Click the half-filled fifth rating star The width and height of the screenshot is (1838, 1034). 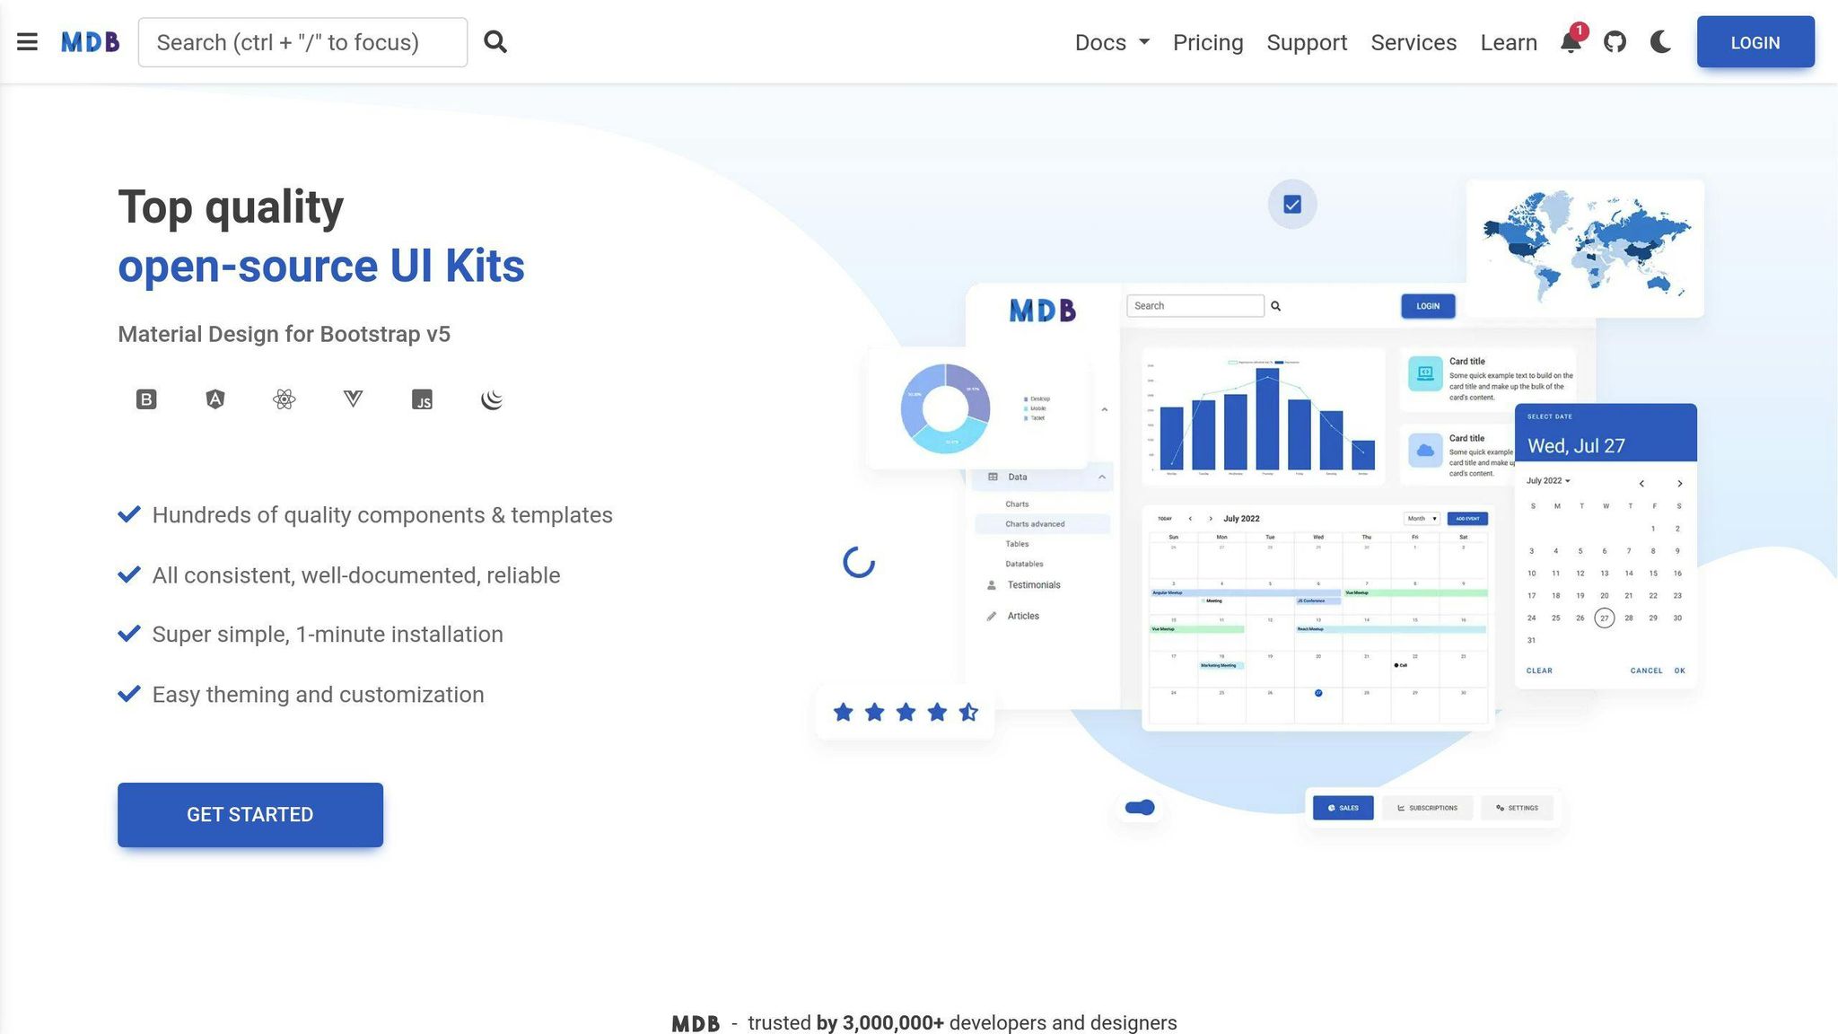pos(969,712)
